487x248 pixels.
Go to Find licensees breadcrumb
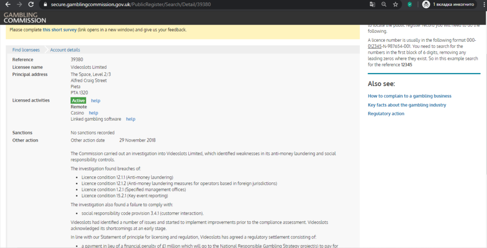pos(26,50)
